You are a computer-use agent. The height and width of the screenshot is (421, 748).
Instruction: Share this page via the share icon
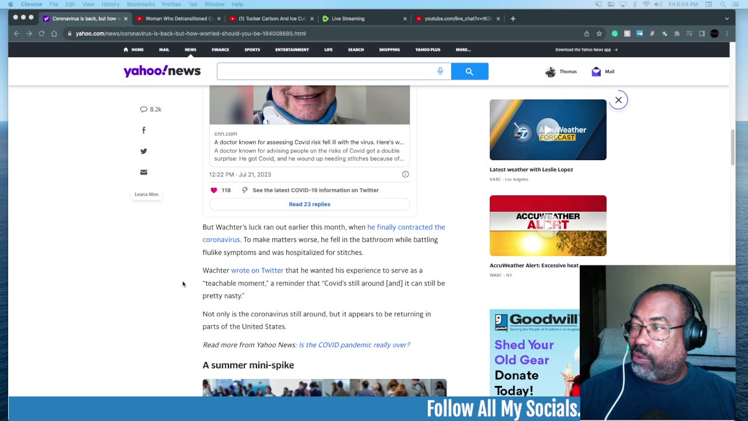click(587, 33)
